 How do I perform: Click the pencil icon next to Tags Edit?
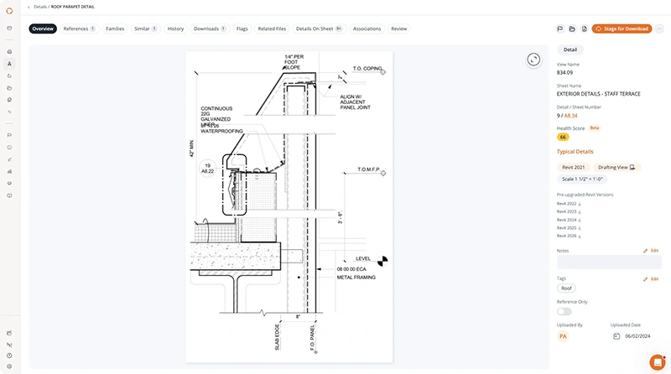pyautogui.click(x=645, y=279)
